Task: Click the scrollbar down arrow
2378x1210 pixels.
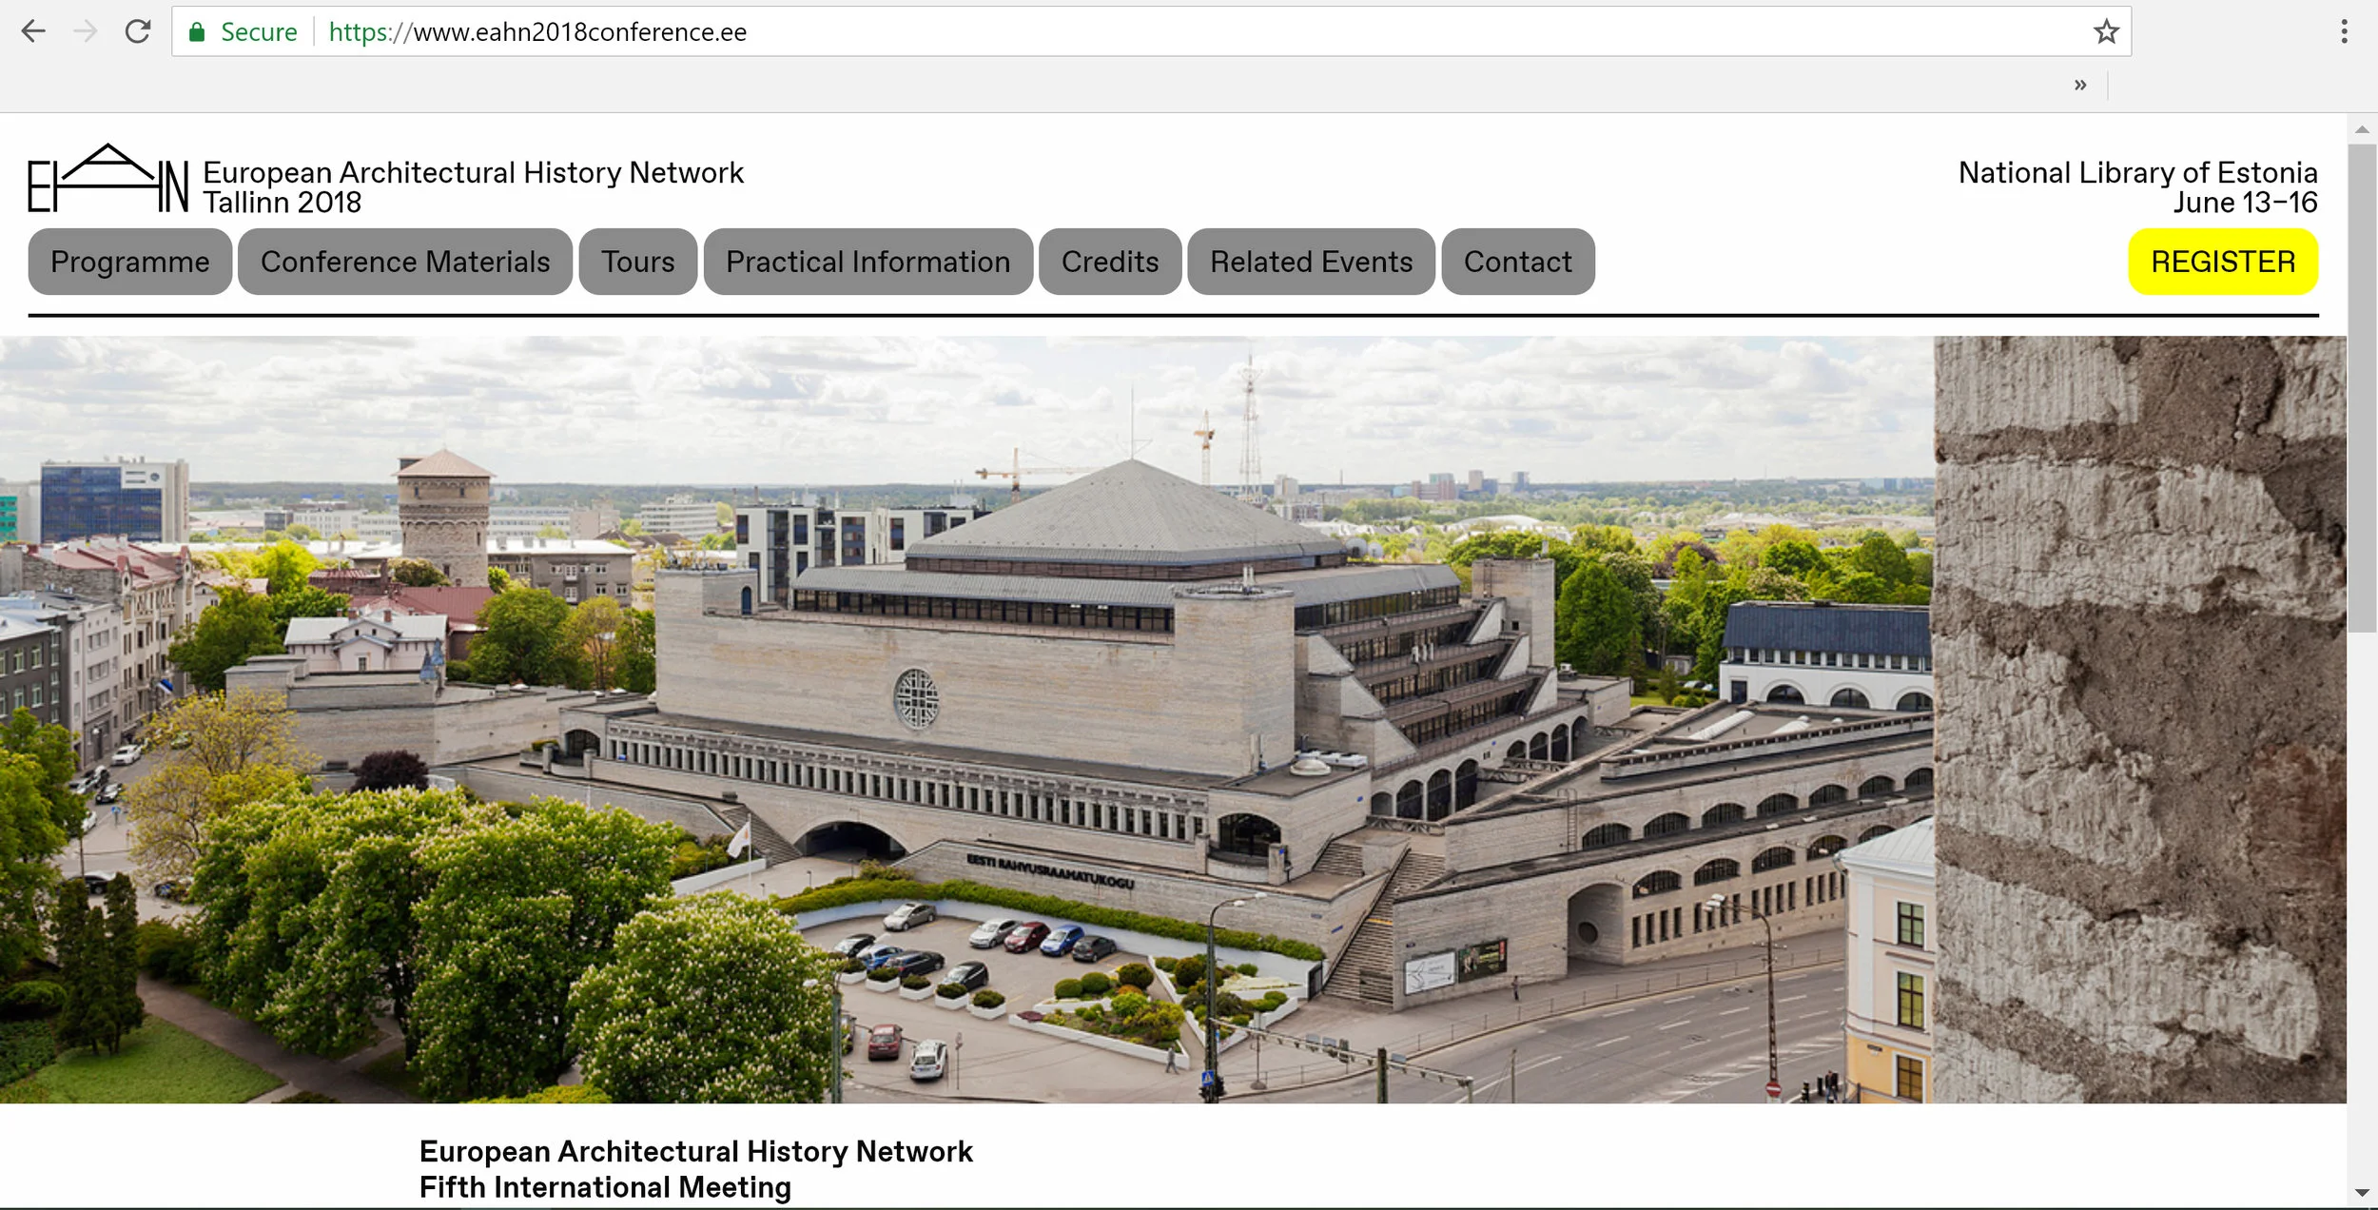Action: click(2362, 1192)
